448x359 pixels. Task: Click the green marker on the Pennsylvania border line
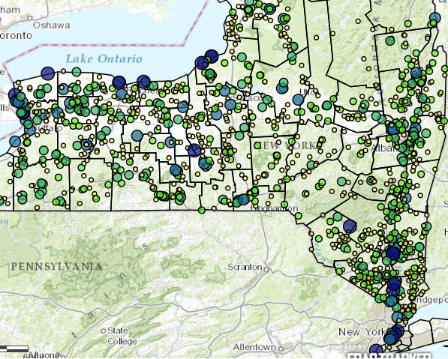pyautogui.click(x=202, y=211)
